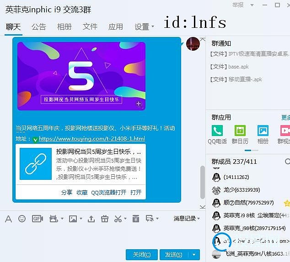Expand the send options arrow next to 发送
The height and width of the screenshot is (262, 290).
tap(194, 255)
